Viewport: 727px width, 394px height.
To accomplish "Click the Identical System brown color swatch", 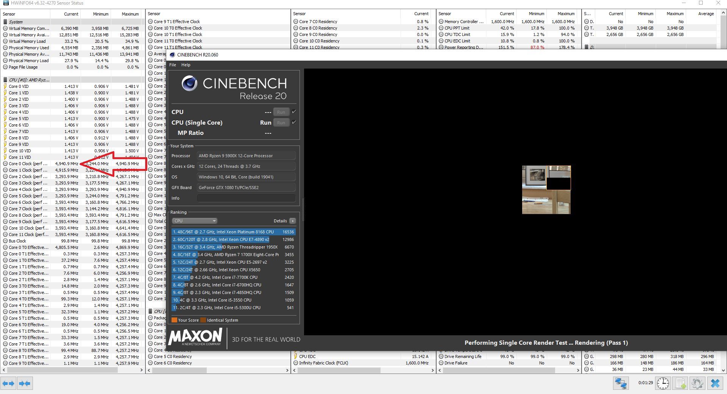I will (203, 320).
